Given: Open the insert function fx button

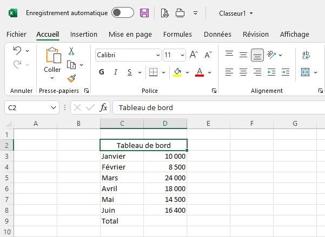Looking at the screenshot, I should [x=103, y=107].
